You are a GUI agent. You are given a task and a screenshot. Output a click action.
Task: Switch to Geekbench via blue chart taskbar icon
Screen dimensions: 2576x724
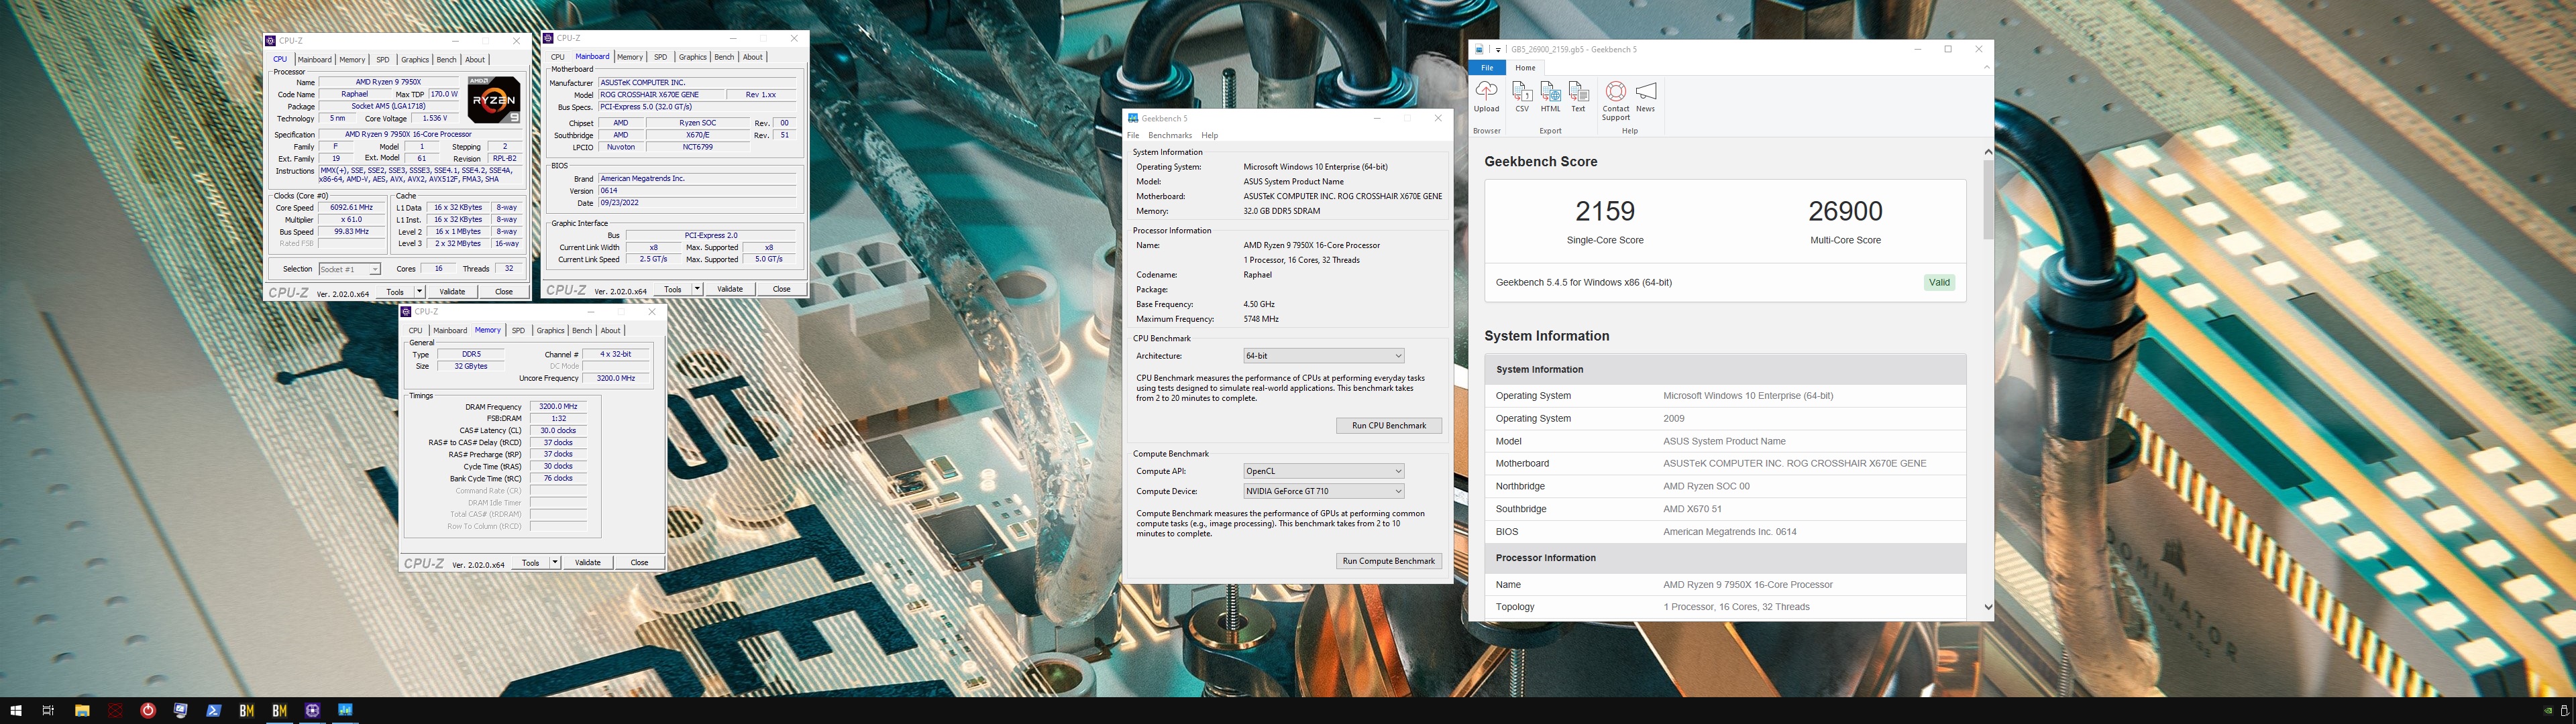click(x=346, y=711)
